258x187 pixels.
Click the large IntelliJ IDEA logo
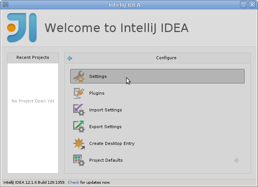coord(22,28)
